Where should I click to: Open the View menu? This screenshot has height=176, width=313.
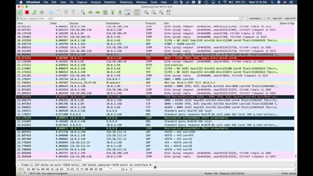pos(63,2)
